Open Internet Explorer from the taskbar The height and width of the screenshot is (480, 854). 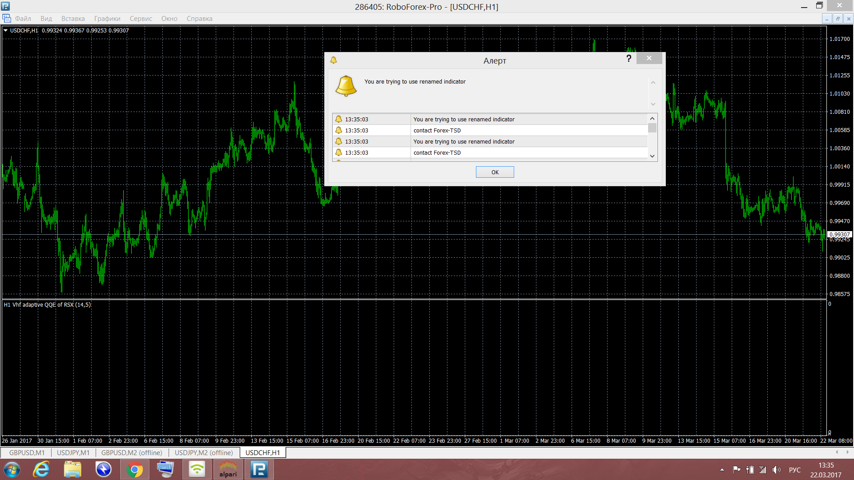(42, 469)
